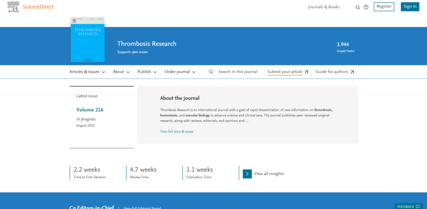Open search via top magnifier icon
The image size is (427, 209).
(x=358, y=7)
